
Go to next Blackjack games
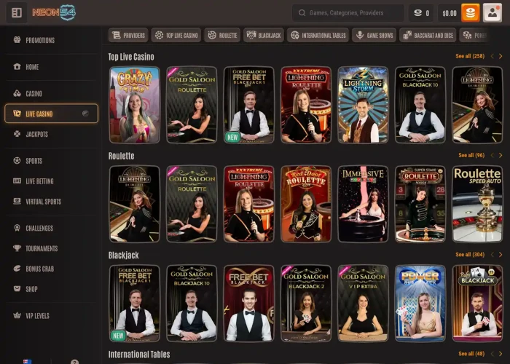[501, 255]
